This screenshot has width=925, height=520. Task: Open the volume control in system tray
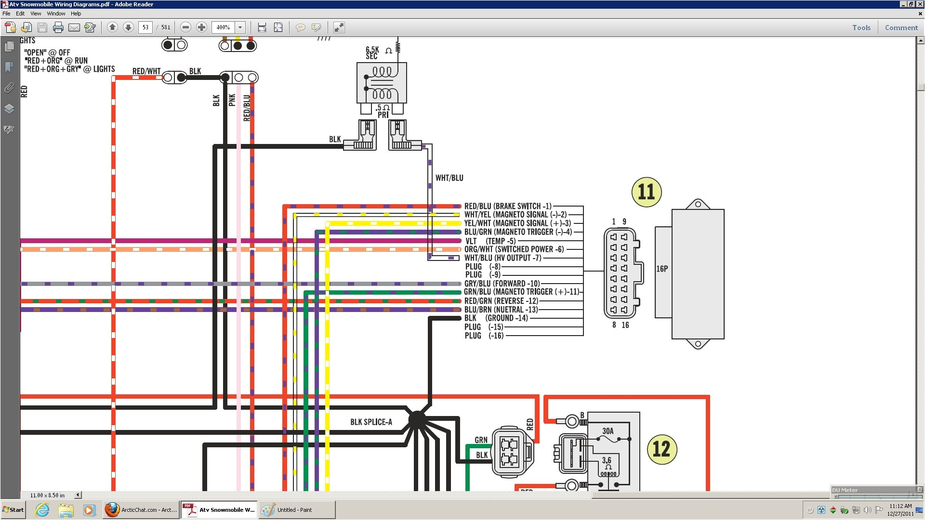pyautogui.click(x=869, y=510)
